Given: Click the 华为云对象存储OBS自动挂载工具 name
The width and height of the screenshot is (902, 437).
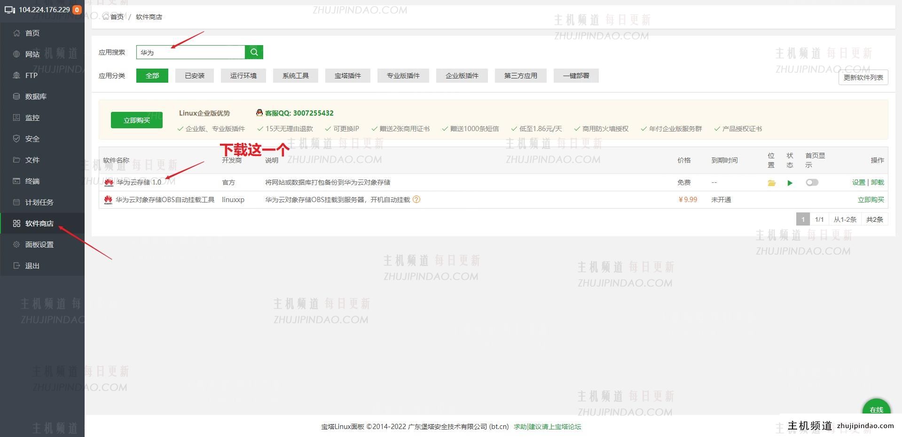Looking at the screenshot, I should click(x=165, y=200).
